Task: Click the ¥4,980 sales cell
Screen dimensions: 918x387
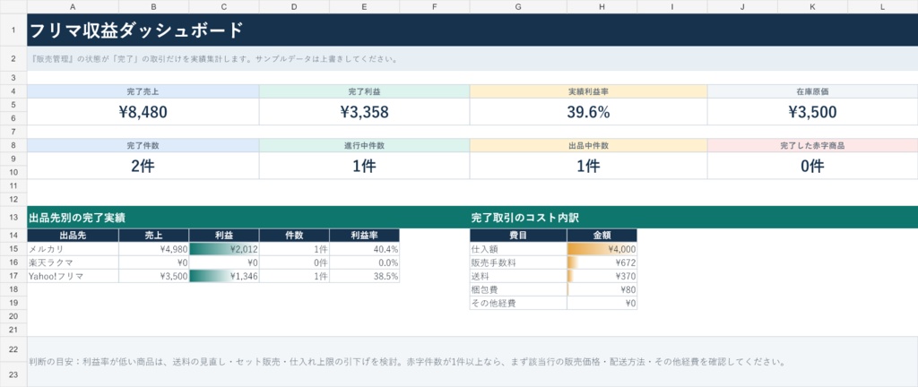Action: pyautogui.click(x=153, y=249)
